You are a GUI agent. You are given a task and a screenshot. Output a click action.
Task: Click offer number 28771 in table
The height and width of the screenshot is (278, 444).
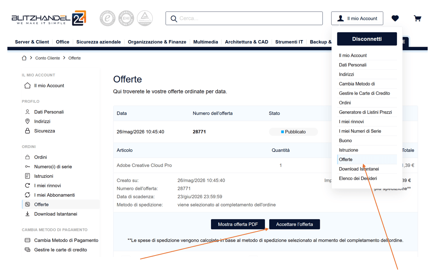[x=199, y=132]
